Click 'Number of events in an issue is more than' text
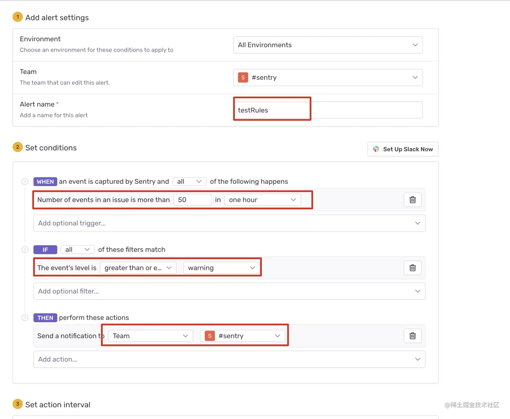Viewport: 510px width, 419px height. [x=103, y=200]
